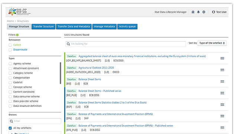Check Data provider scheme filter

tap(10, 101)
